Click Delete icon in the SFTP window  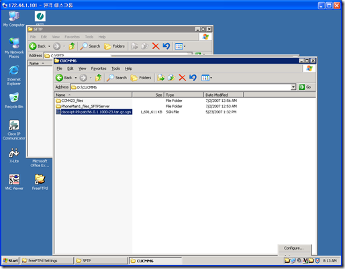156,46
